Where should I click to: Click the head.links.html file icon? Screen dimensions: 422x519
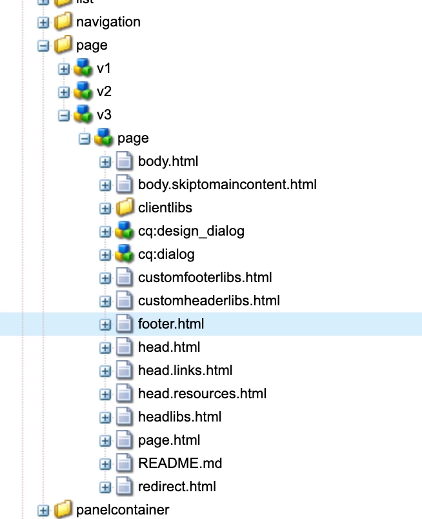125,370
